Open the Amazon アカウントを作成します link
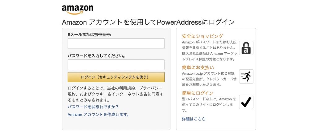 point(98,115)
